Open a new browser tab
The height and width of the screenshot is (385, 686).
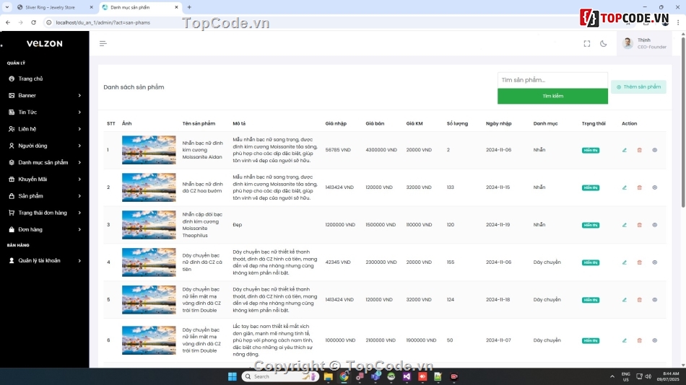[189, 7]
